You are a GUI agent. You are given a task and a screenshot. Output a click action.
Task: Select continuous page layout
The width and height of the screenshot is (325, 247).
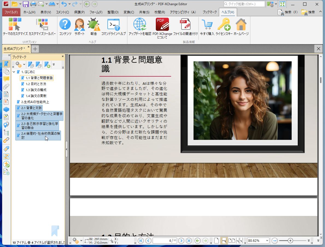click(x=224, y=240)
